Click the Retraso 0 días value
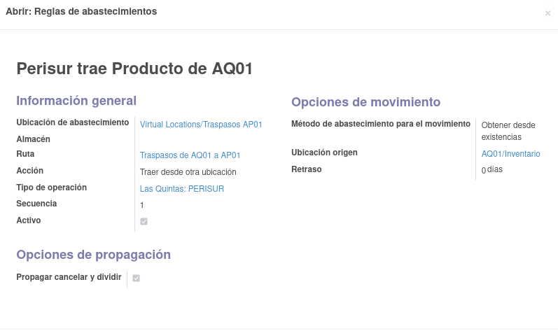558x331 pixels. (491, 169)
